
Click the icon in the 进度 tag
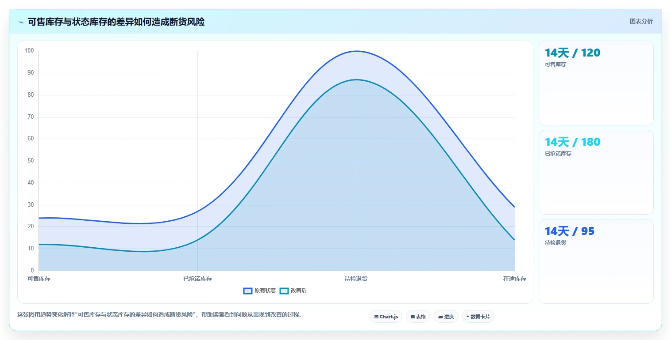click(x=440, y=317)
